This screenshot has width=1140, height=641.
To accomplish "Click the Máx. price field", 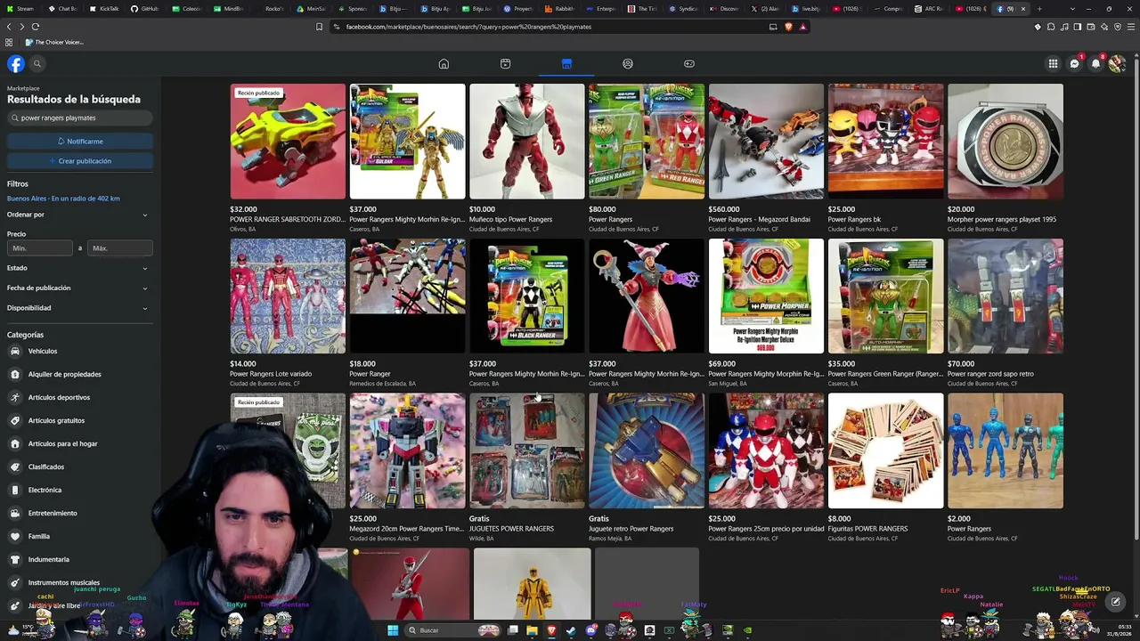I will click(x=119, y=248).
